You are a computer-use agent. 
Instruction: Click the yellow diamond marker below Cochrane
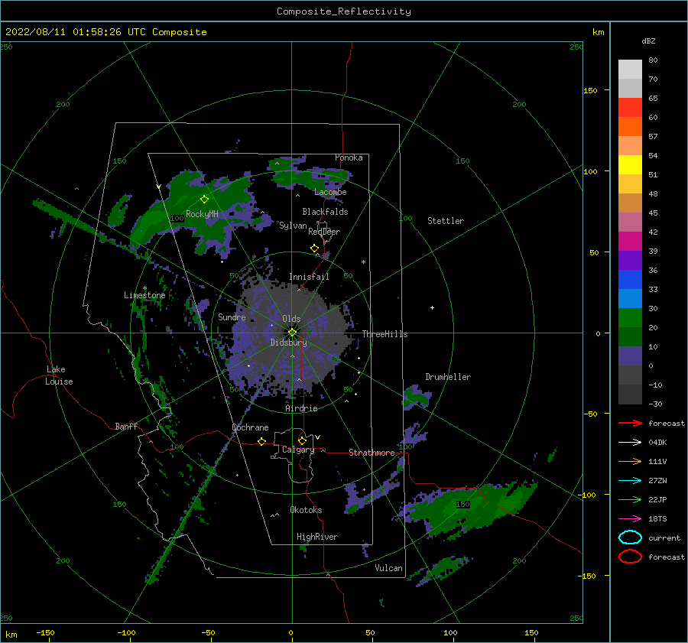(262, 442)
